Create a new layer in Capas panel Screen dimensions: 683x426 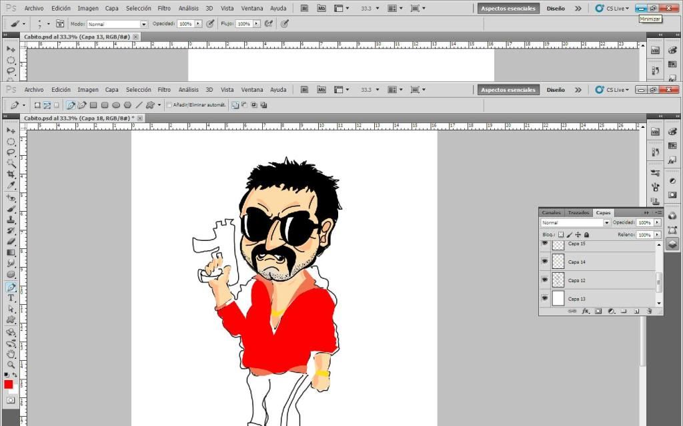tap(636, 312)
